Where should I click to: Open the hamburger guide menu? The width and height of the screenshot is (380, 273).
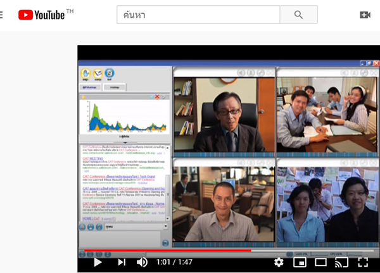click(x=2, y=15)
